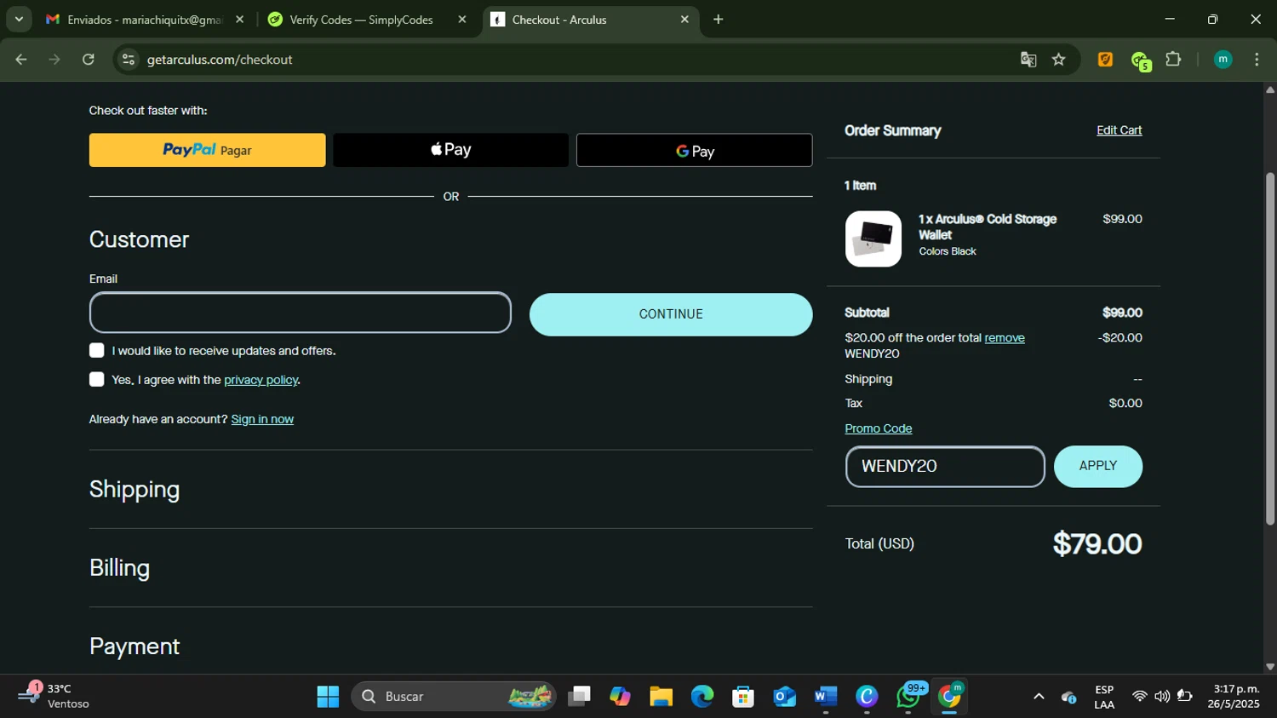
Task: Open the privacy policy link
Action: [x=261, y=380]
